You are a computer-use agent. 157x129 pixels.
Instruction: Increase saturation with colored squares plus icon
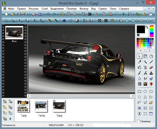pyautogui.click(x=56, y=20)
